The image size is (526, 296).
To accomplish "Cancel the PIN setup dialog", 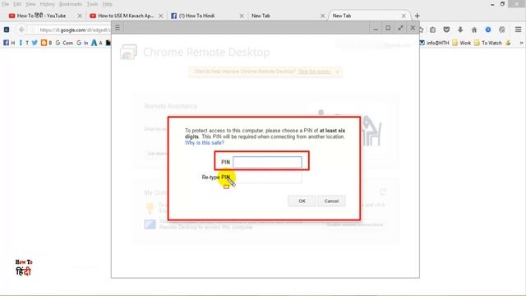I will [331, 201].
